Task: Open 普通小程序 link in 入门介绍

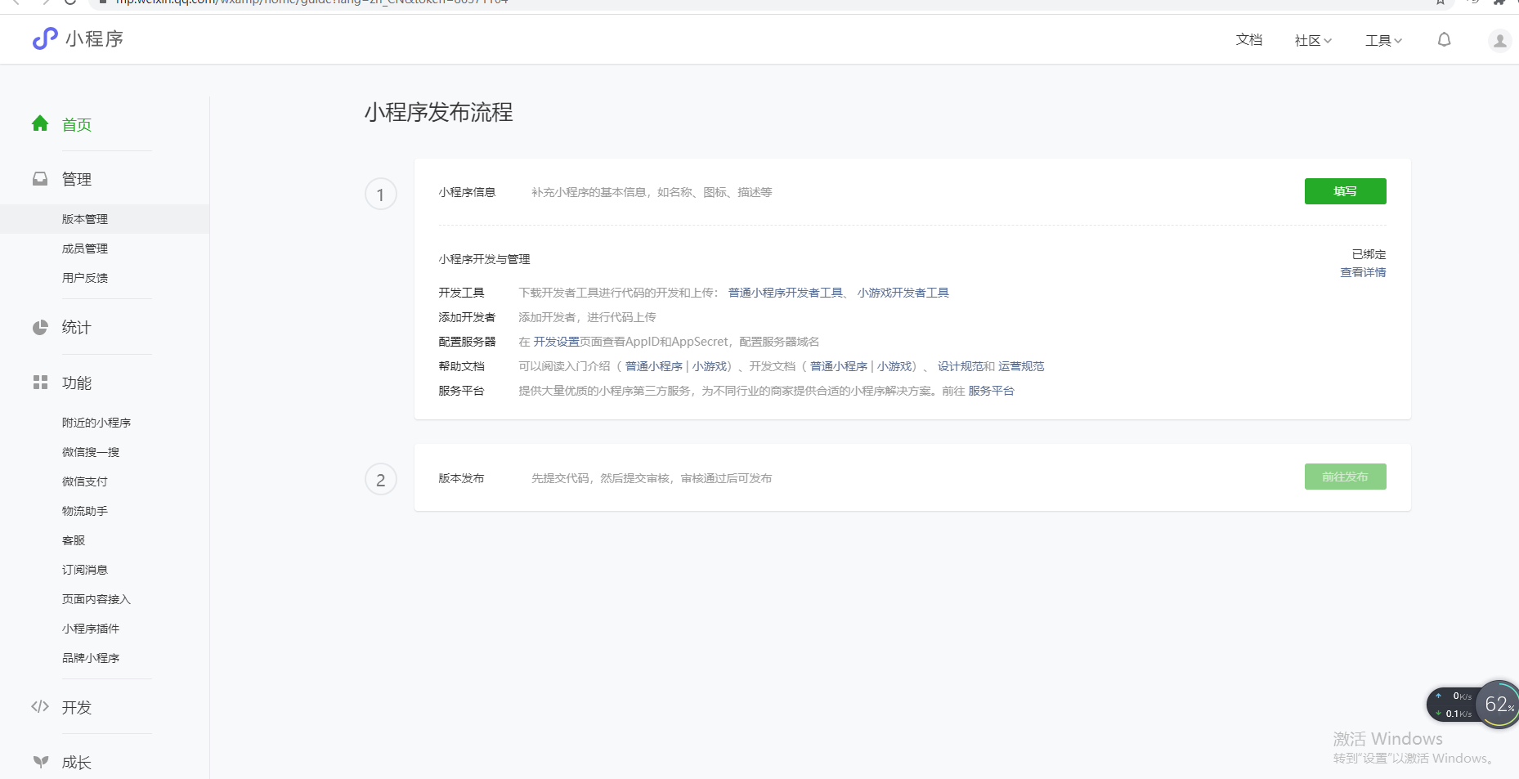Action: [x=654, y=366]
